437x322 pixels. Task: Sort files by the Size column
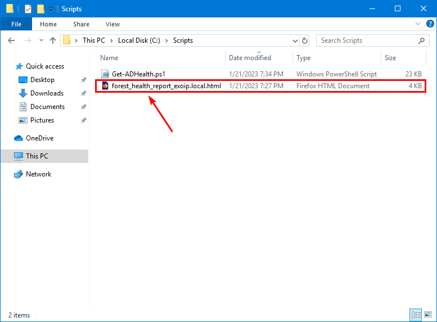click(x=390, y=58)
